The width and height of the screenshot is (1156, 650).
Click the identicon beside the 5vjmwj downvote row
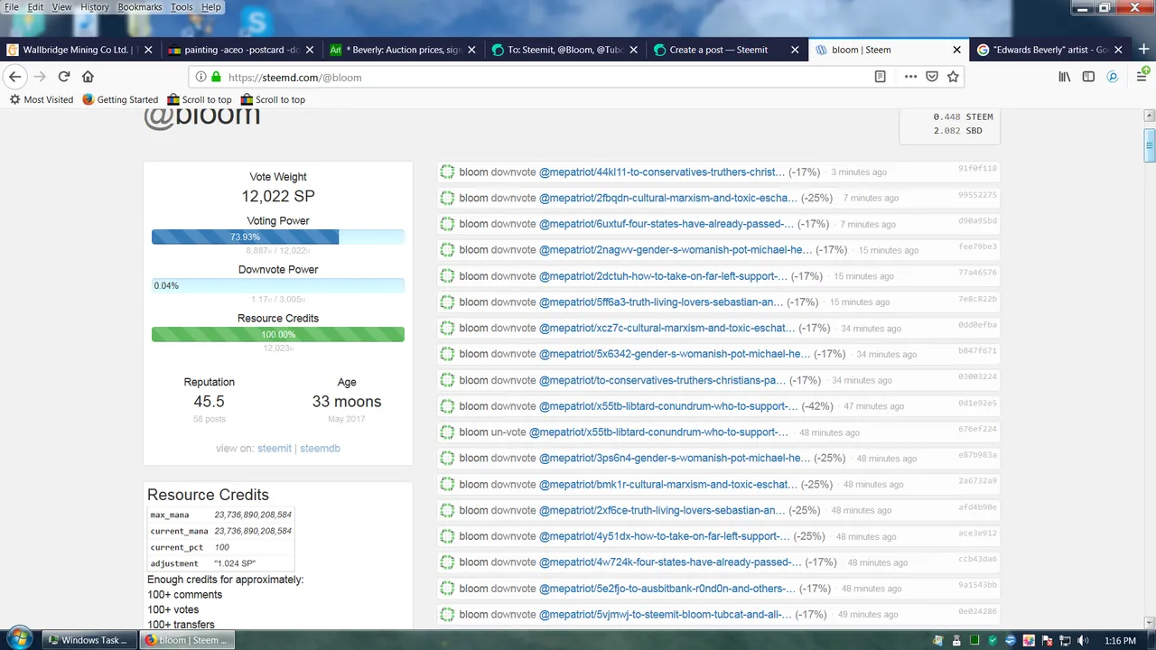point(447,614)
